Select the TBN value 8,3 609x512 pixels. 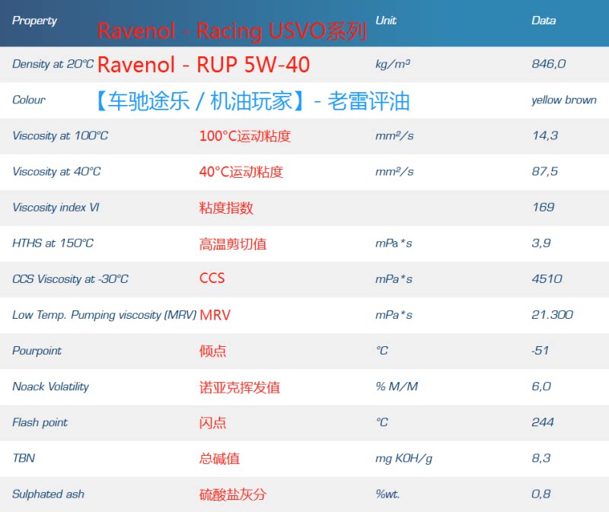point(541,458)
